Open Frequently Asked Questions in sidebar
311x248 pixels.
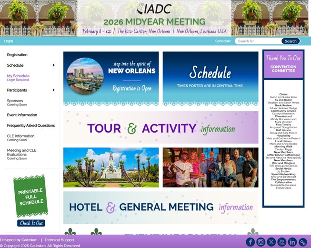[x=31, y=125]
